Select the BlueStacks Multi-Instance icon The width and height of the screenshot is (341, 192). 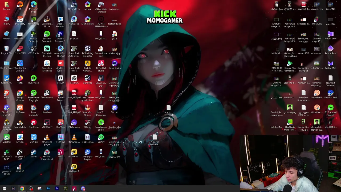coord(290,125)
